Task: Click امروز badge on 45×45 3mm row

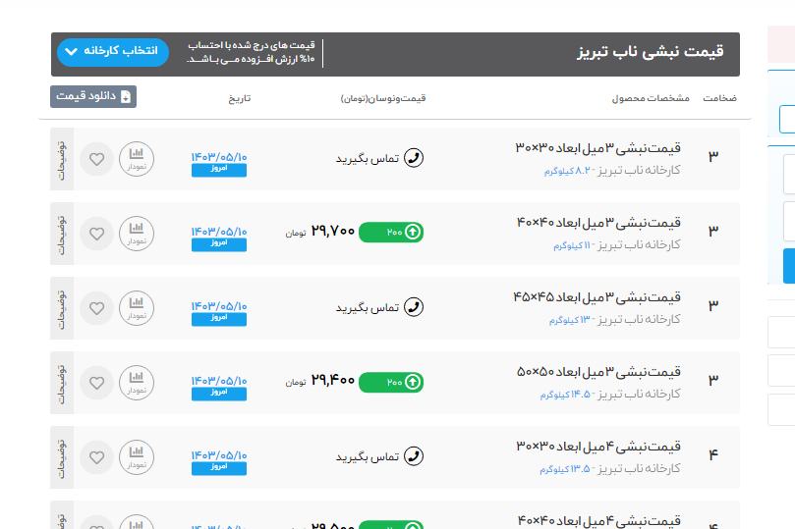Action: [x=219, y=319]
